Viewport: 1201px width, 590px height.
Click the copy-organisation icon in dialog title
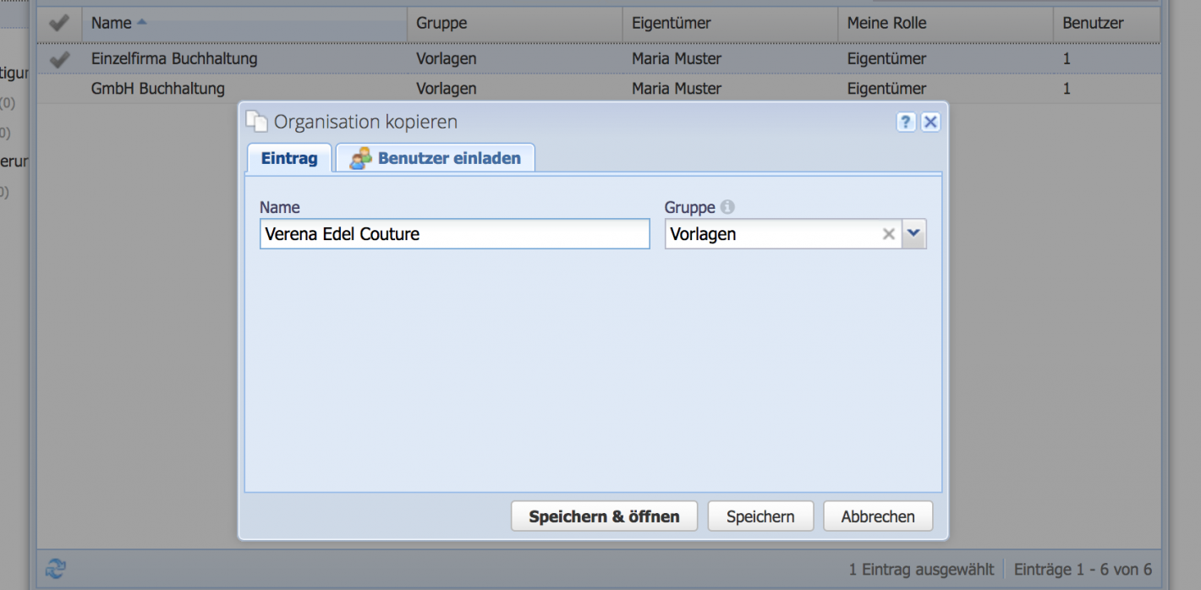coord(257,121)
